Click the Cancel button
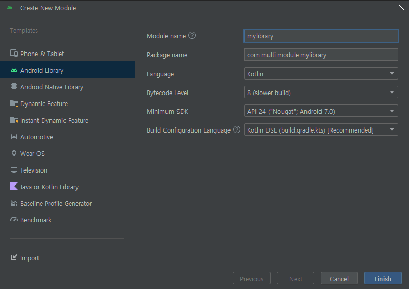 (x=339, y=278)
